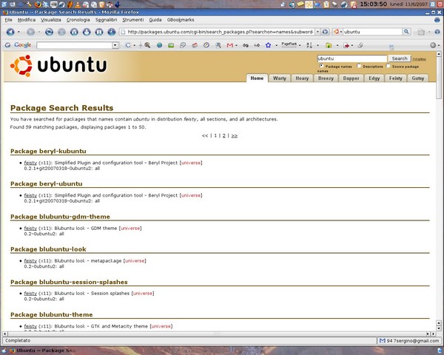Click the highlighter pen icon

pos(360,45)
